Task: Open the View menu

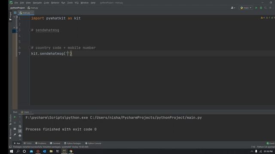Action: pos(28,3)
